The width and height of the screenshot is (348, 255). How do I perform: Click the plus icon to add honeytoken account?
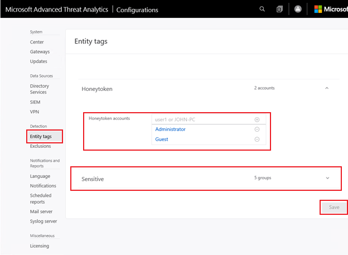tap(257, 119)
